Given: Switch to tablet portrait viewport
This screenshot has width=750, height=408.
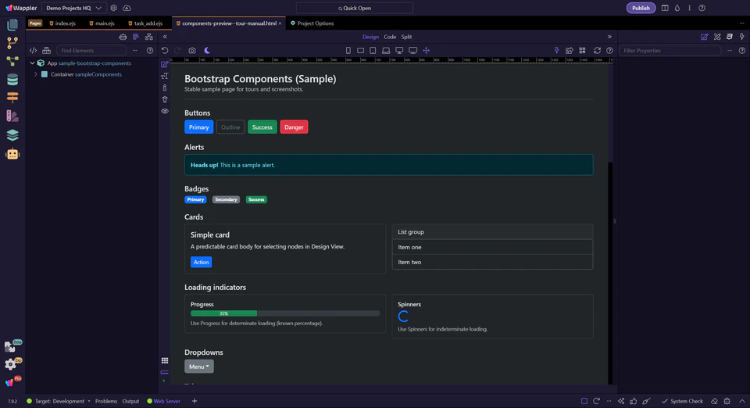Looking at the screenshot, I should pyautogui.click(x=373, y=50).
